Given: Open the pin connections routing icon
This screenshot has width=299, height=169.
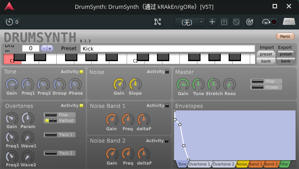Looking at the screenshot, I should (157, 22).
